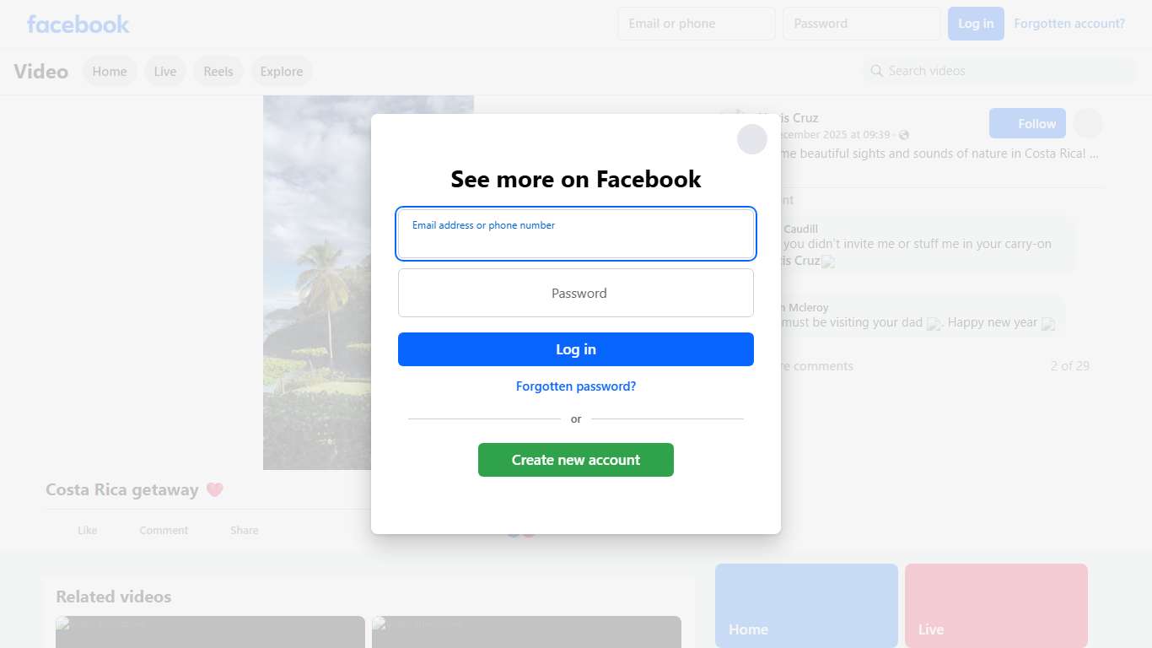Open the blue Home tile card

(x=806, y=606)
